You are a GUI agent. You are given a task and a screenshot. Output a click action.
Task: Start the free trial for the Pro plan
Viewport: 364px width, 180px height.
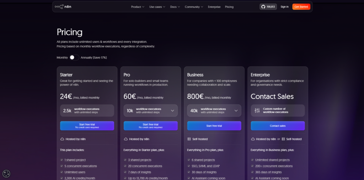[151, 126]
